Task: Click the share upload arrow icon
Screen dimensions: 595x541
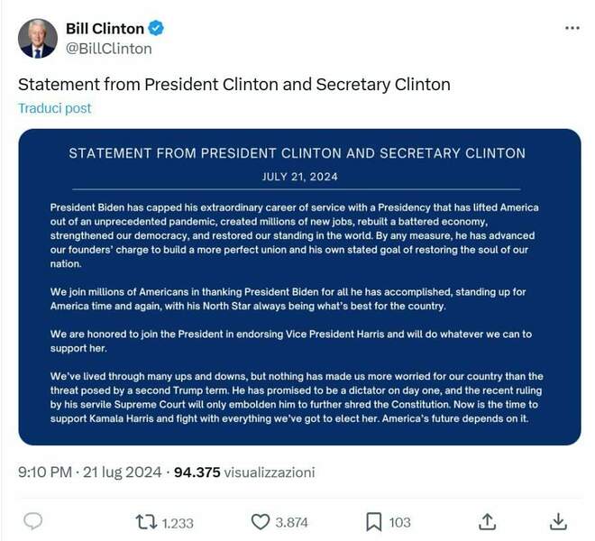Action: 487,521
